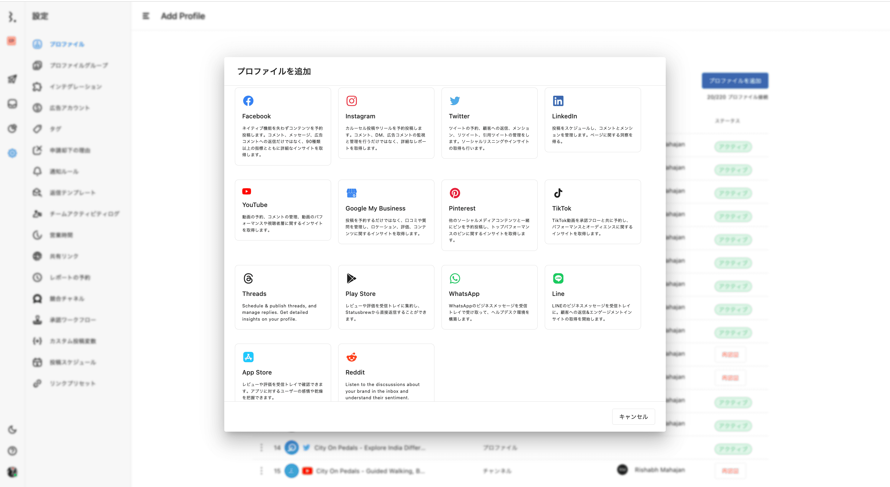Click the rocket publish icon in left rail
Screen dimensions: 890x487
[x=12, y=79]
